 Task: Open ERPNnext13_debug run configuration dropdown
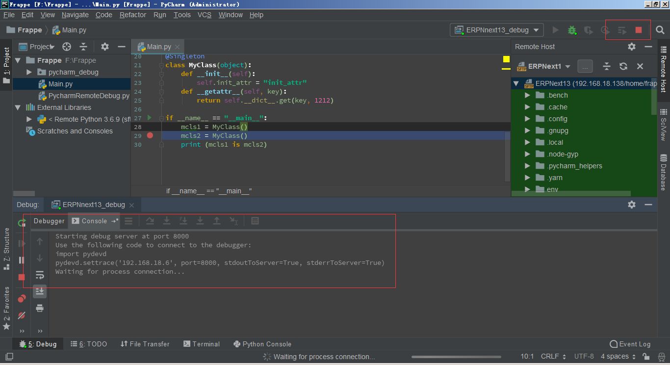[497, 30]
